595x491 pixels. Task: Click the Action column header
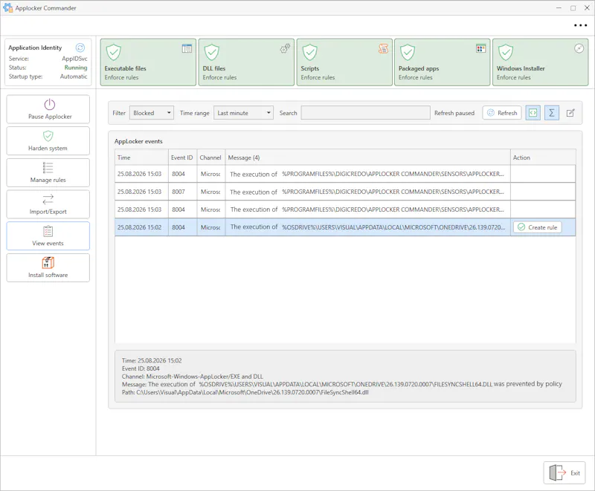pos(543,157)
